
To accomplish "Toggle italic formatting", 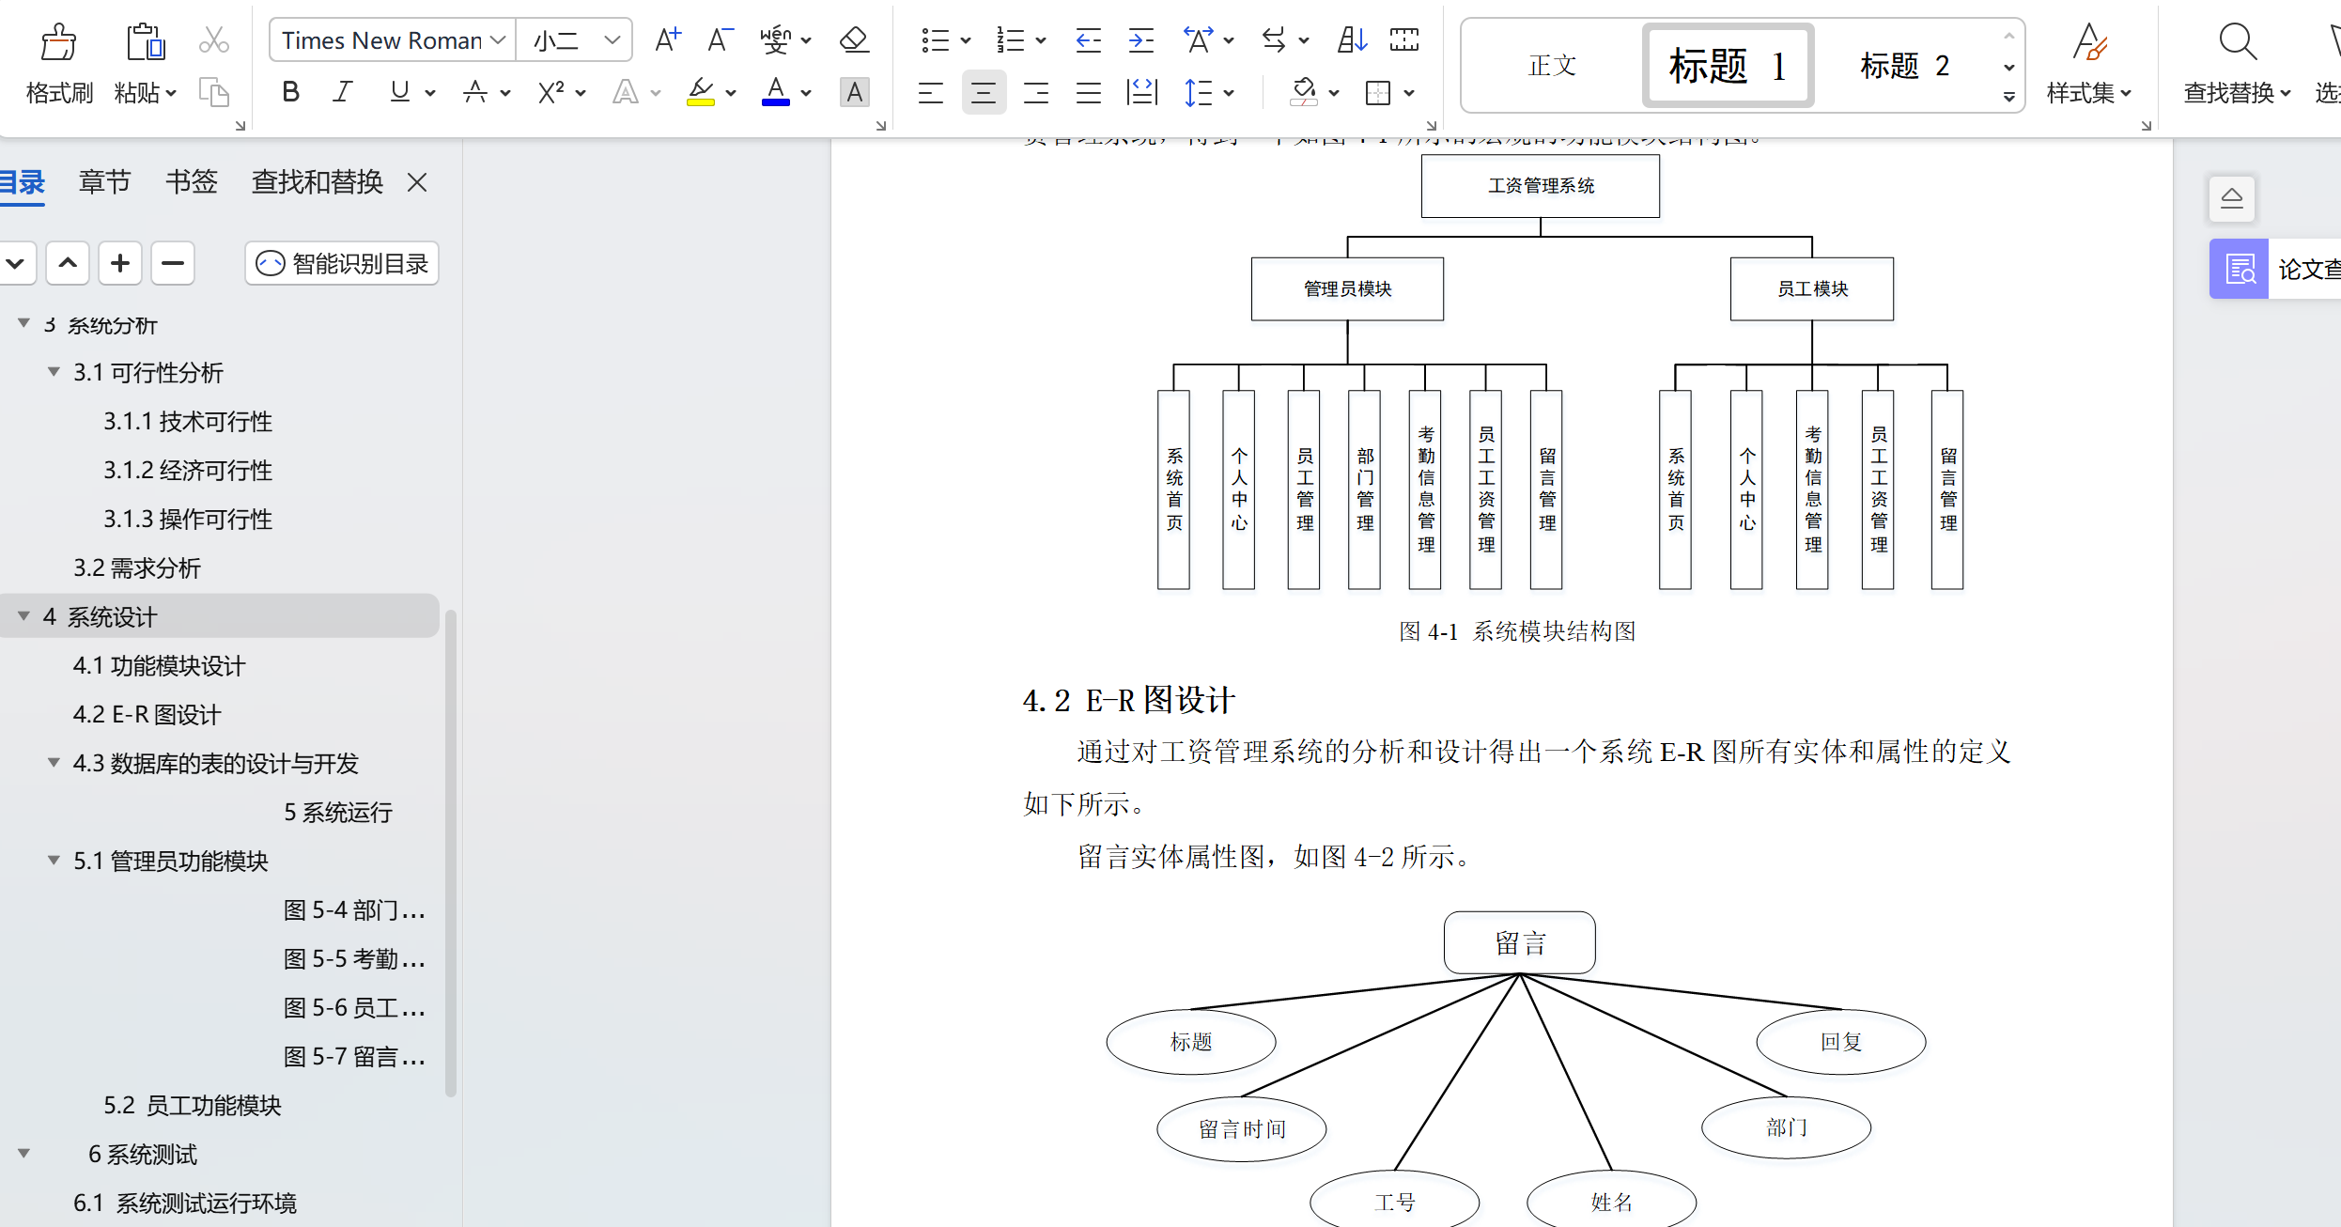I will [x=343, y=92].
